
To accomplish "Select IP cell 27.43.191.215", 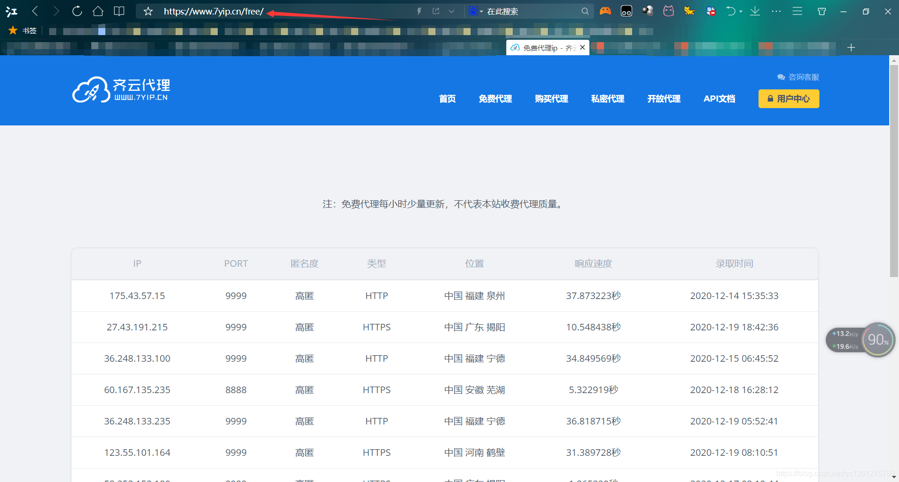I will coord(137,327).
